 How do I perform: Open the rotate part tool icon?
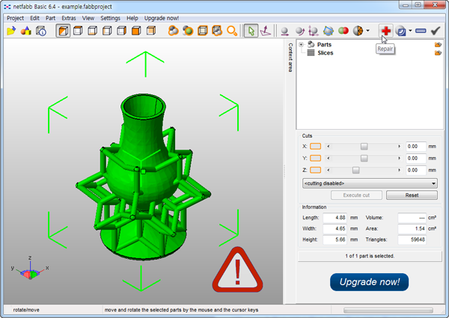299,31
